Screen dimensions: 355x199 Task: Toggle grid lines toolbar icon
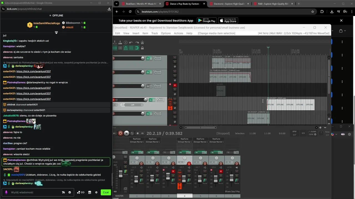click(x=131, y=48)
